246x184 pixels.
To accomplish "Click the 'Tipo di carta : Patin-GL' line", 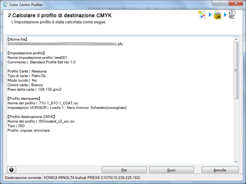I will (27, 76).
